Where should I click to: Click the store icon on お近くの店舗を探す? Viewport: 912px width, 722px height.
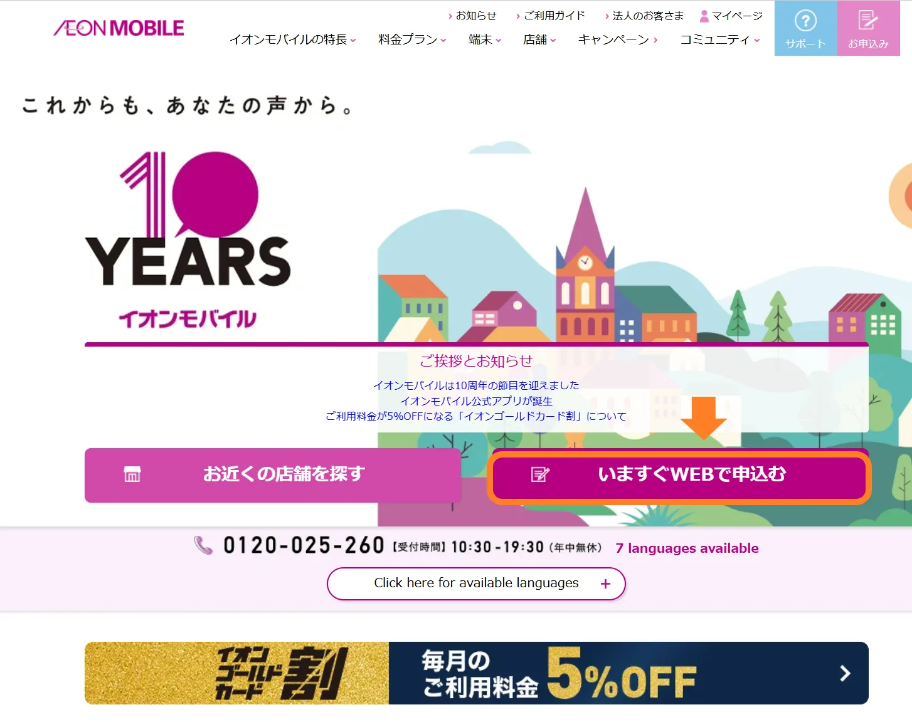132,474
